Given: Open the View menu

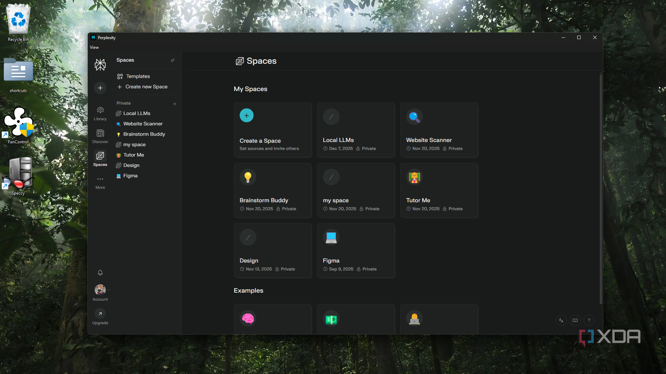Looking at the screenshot, I should (94, 47).
